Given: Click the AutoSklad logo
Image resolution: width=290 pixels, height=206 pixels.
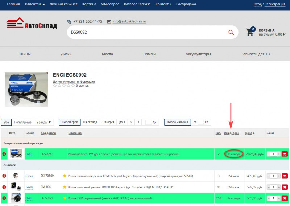Looking at the screenshot, I should point(32,24).
